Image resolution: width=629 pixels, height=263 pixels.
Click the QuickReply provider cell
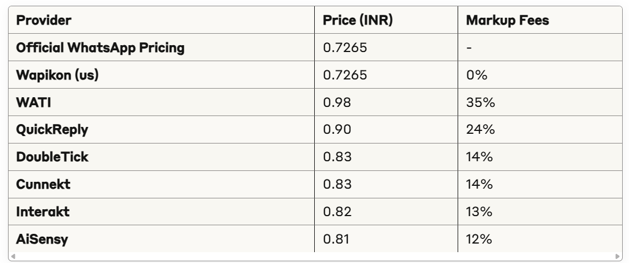pyautogui.click(x=161, y=129)
